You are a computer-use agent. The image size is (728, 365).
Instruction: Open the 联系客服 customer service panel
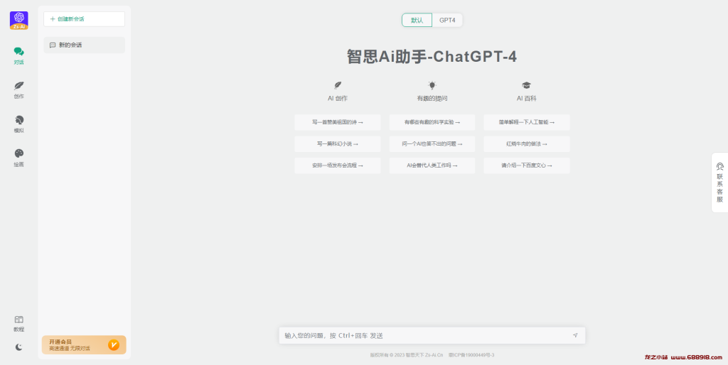tap(719, 182)
